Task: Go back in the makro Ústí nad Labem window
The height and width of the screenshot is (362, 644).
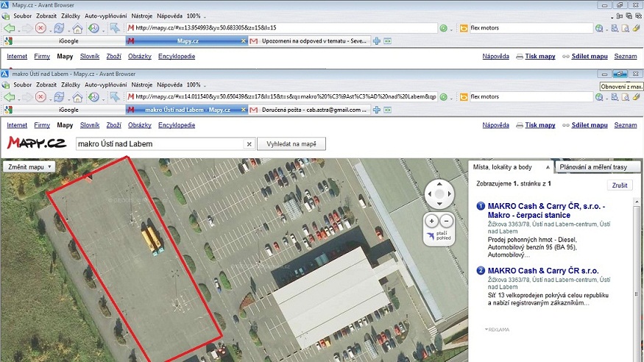Action: [x=9, y=97]
